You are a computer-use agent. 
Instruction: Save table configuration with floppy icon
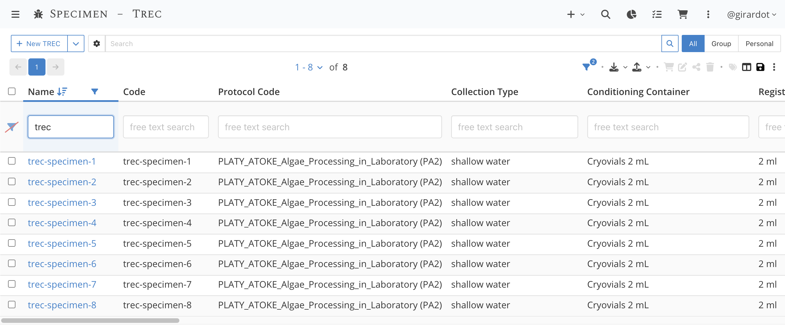pyautogui.click(x=760, y=67)
